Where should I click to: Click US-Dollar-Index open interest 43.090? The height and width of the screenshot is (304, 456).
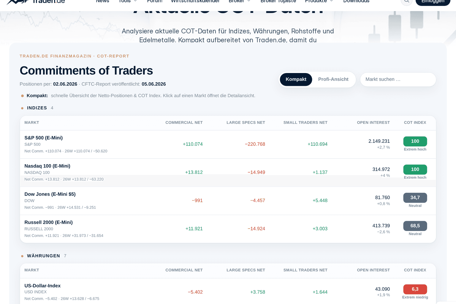tap(382, 289)
